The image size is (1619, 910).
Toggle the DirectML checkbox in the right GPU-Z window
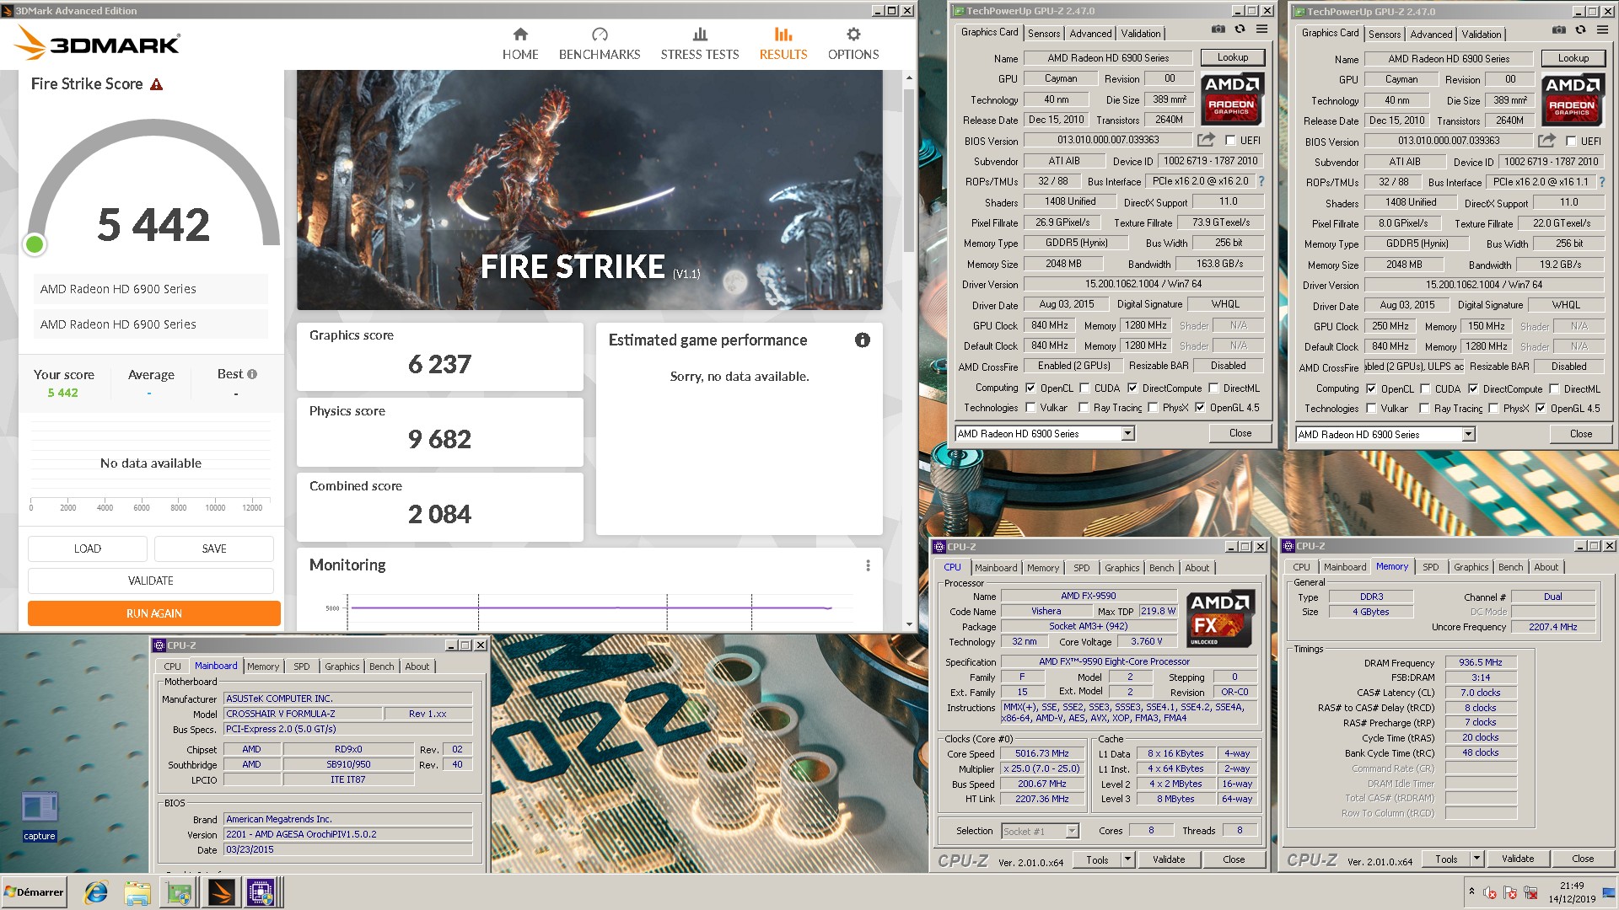pyautogui.click(x=1554, y=389)
